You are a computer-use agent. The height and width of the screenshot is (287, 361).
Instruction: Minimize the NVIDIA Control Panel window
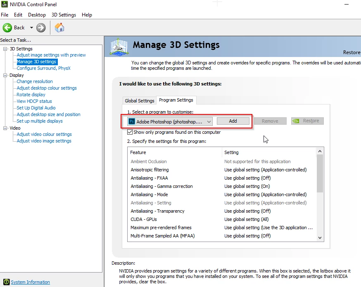(x=347, y=5)
